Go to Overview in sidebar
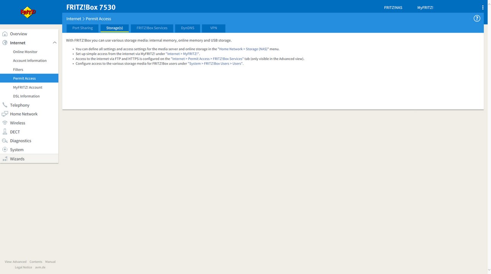 [18, 34]
